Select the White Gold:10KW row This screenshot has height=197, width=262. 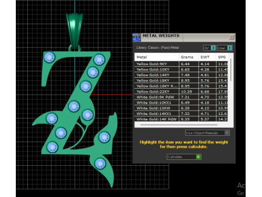(181, 108)
